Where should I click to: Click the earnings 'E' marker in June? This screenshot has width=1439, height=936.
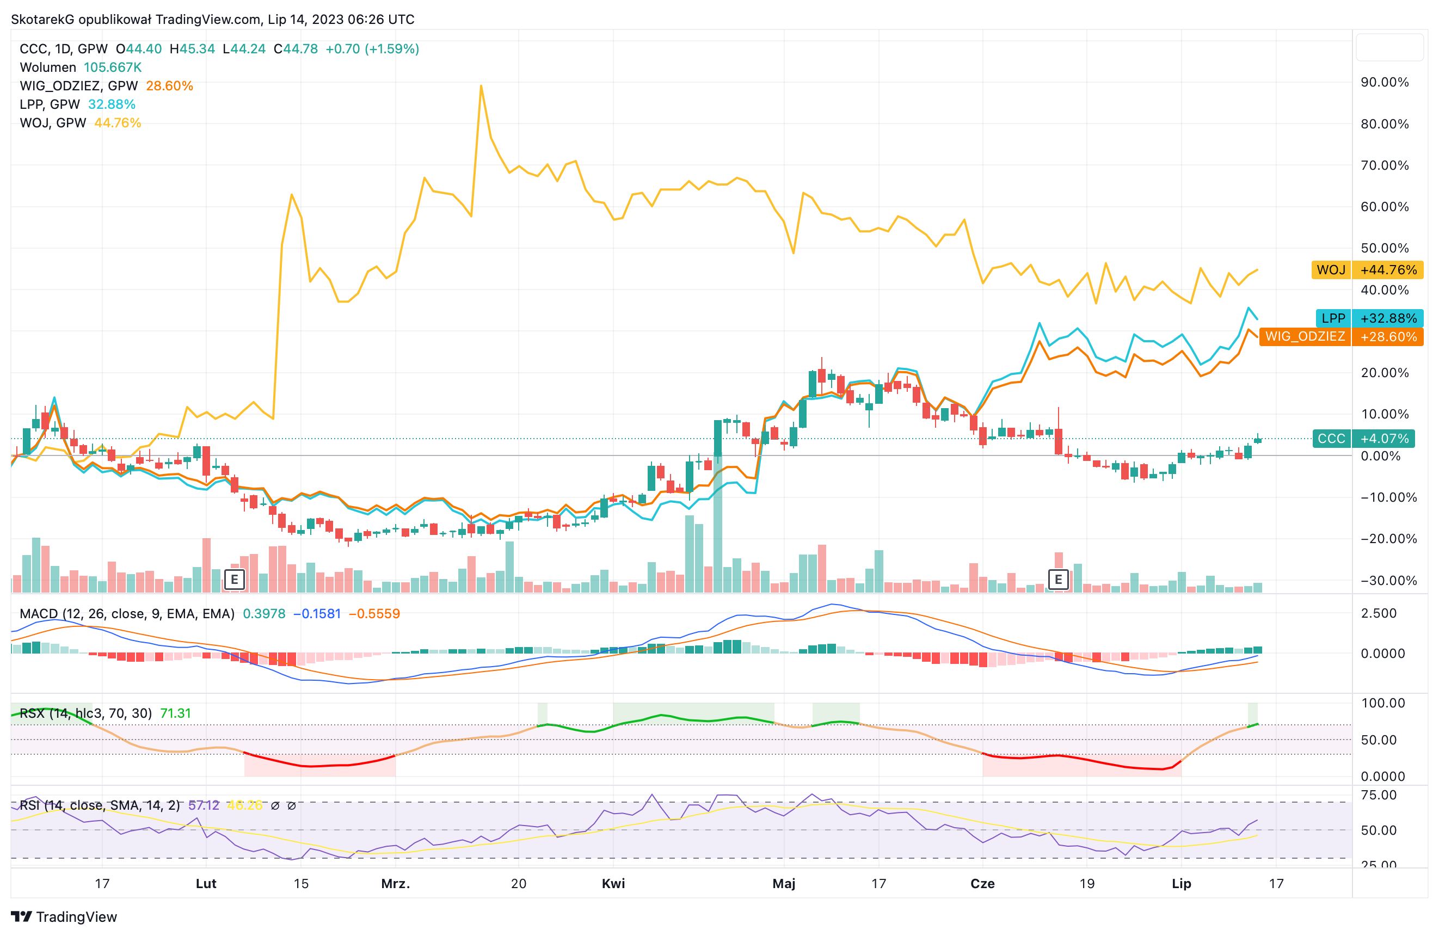[x=1057, y=579]
